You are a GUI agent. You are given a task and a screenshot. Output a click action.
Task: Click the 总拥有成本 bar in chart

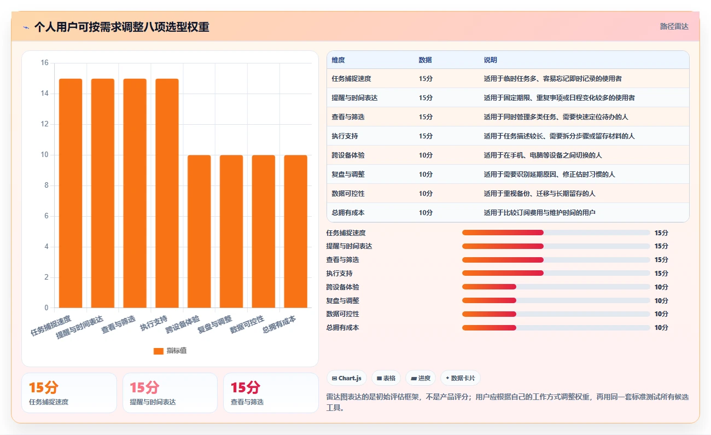coord(295,231)
